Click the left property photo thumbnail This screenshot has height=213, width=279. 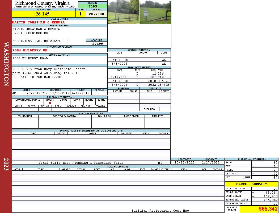(123, 12)
